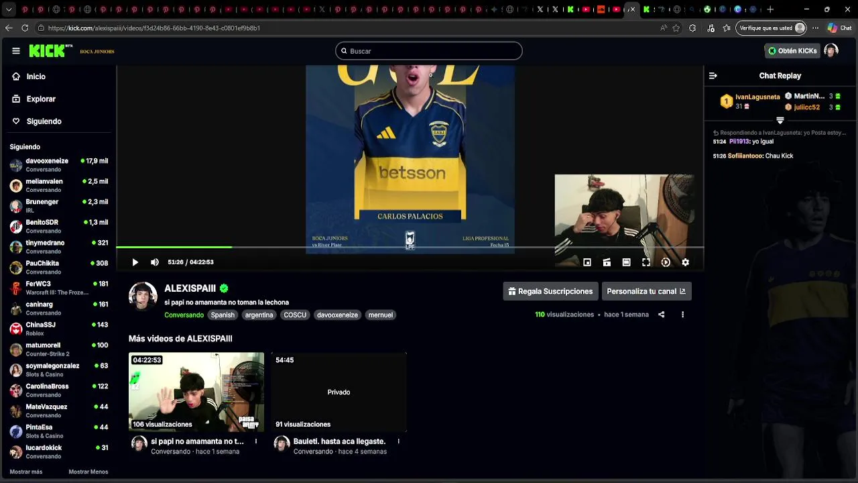The image size is (858, 483).
Task: Add page to browser favorites star
Action: pyautogui.click(x=676, y=28)
